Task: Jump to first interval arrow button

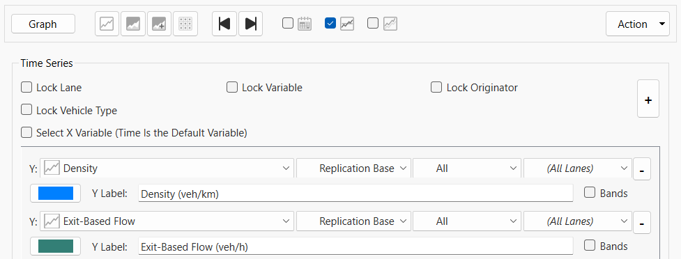Action: tap(224, 24)
